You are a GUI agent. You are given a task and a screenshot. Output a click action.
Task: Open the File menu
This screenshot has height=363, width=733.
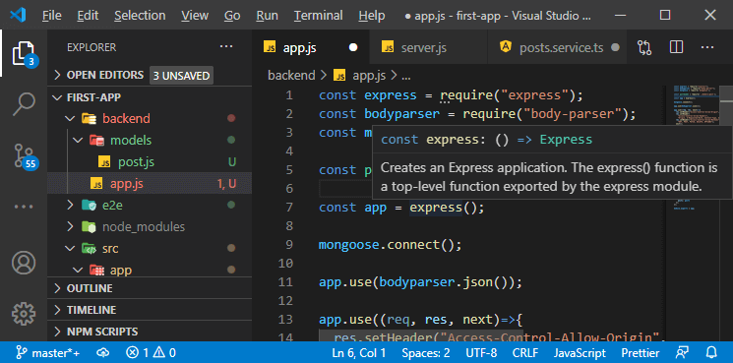point(52,16)
